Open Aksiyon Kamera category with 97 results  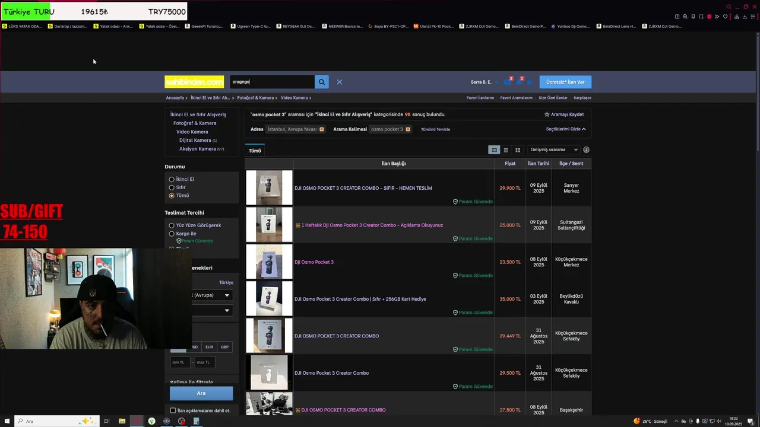(x=198, y=149)
